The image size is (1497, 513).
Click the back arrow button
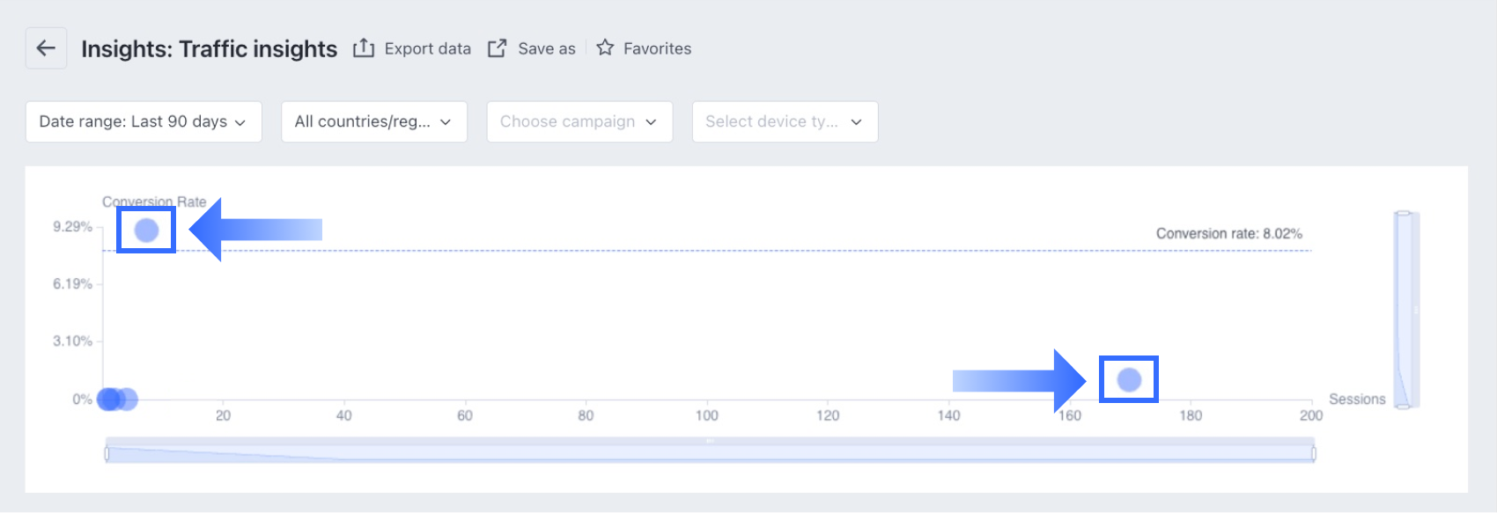pos(46,48)
